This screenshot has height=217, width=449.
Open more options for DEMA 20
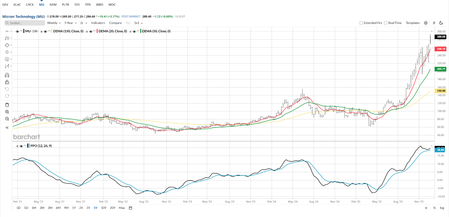tap(95, 31)
